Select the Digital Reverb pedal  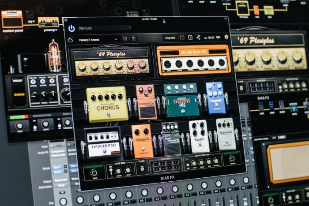171,139
